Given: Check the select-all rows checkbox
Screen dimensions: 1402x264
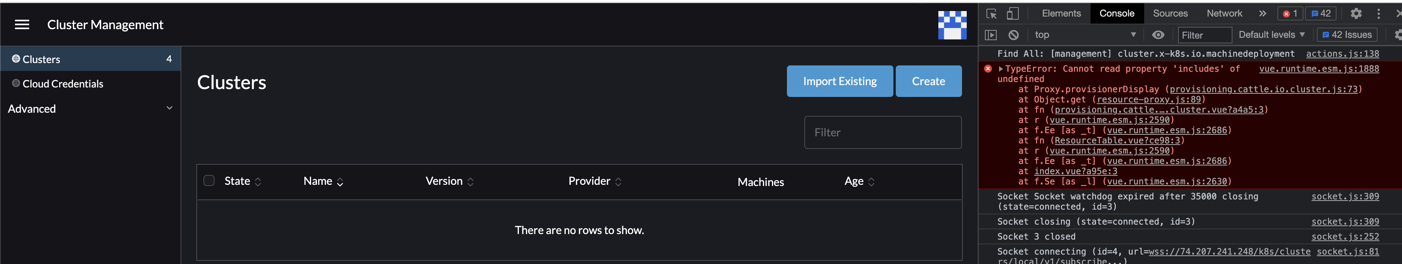Looking at the screenshot, I should [209, 180].
